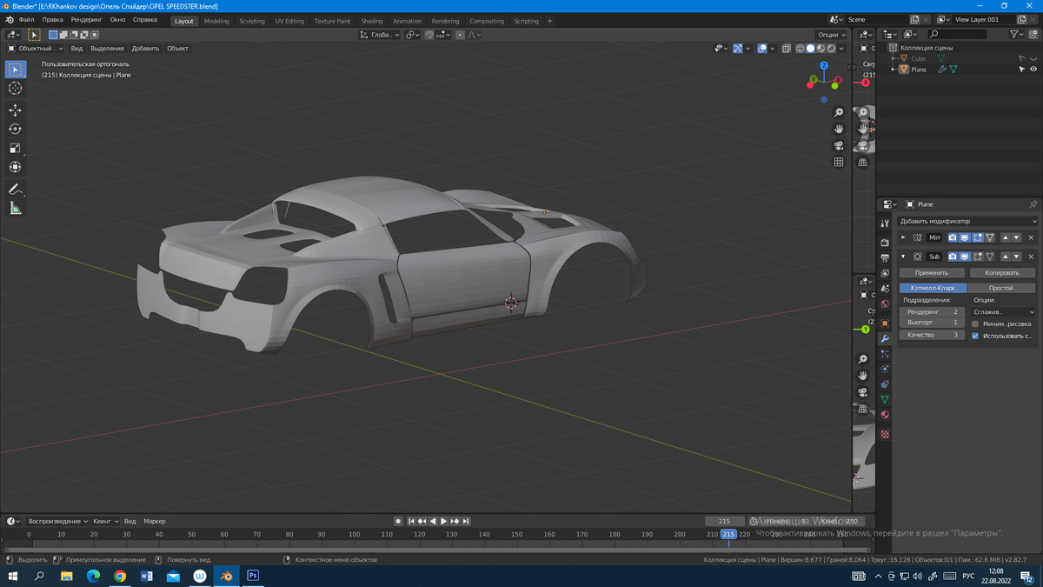The image size is (1043, 587).
Task: Open the Кеинг keying dropdown
Action: tap(104, 521)
